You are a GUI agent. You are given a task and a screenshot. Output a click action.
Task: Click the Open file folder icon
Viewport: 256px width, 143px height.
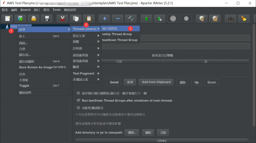pos(34,18)
